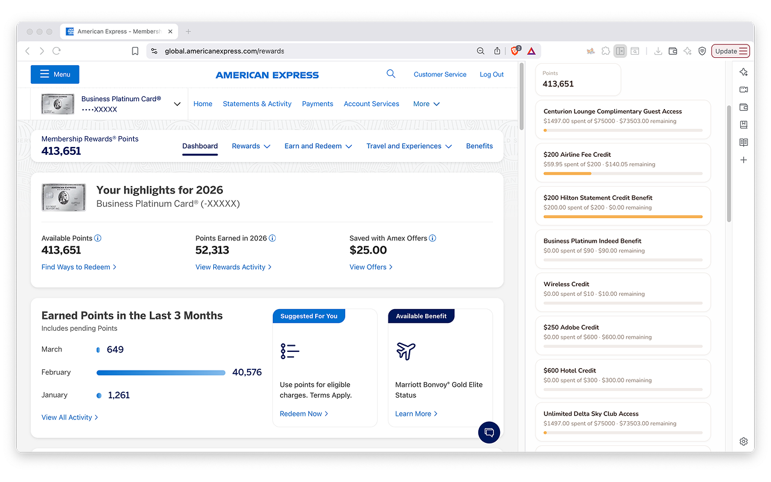Click the search magnifier on Amex header
Image resolution: width=771 pixels, height=482 pixels.
pos(391,74)
